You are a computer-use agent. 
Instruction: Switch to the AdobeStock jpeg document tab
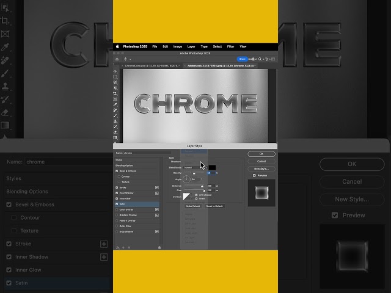tap(221, 66)
